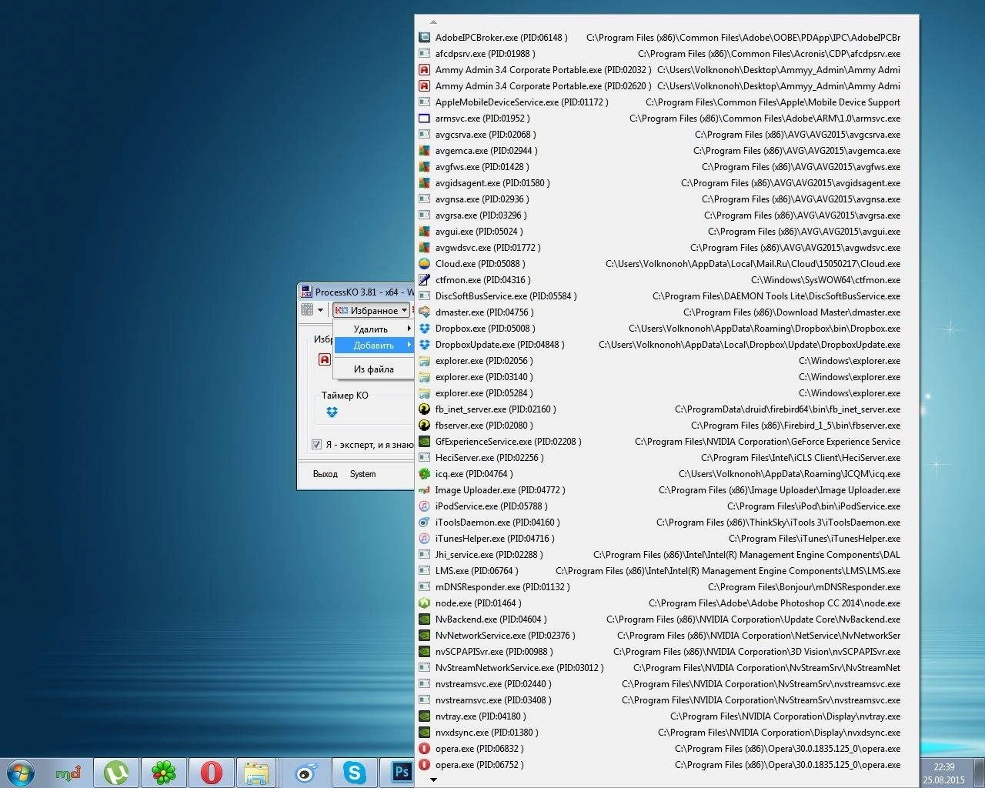Select avgnsa.exe (PID:02936)
Screen dimensions: 985x788
666,199
